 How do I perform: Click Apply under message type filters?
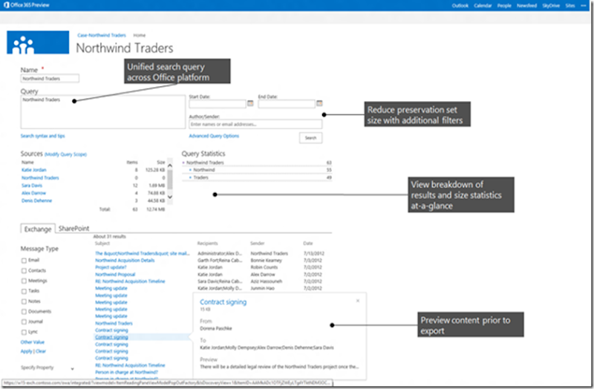click(26, 351)
